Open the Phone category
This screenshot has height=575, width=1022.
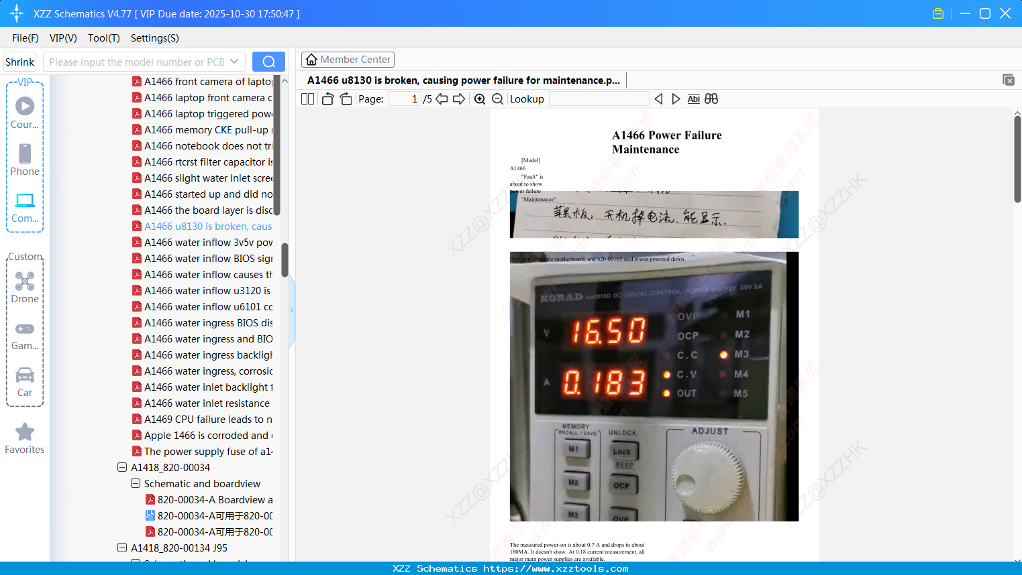[x=25, y=159]
